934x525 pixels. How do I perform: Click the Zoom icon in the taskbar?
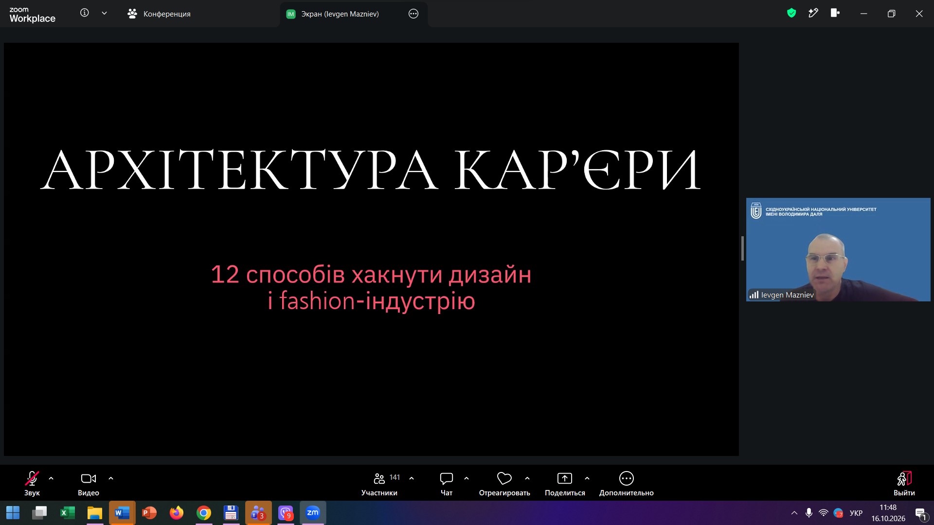313,513
